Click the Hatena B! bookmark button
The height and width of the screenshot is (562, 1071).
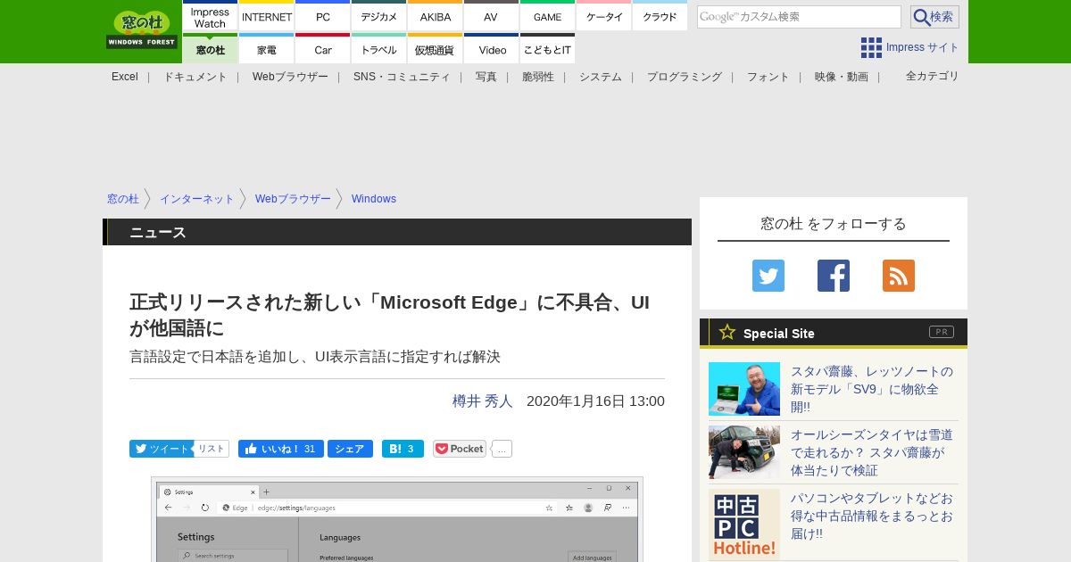(x=403, y=449)
